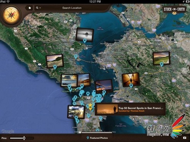The image size is (190, 142).
Task: Tap the compass icon in corner
Action: pyautogui.click(x=11, y=15)
